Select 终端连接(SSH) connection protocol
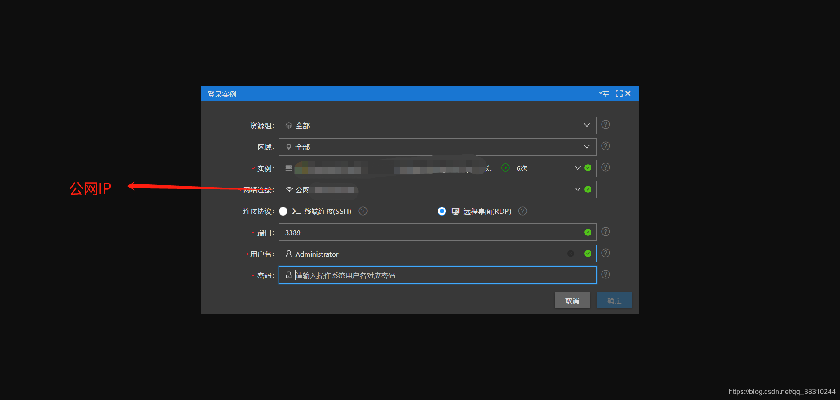This screenshot has width=840, height=400. click(283, 211)
